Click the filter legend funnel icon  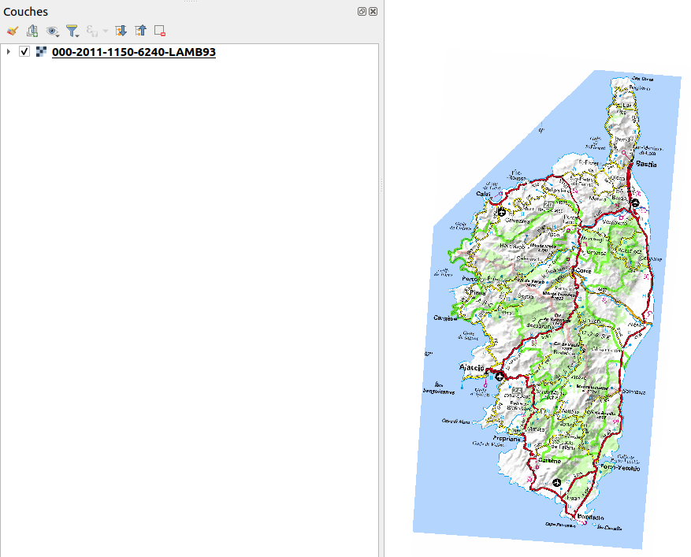(72, 32)
